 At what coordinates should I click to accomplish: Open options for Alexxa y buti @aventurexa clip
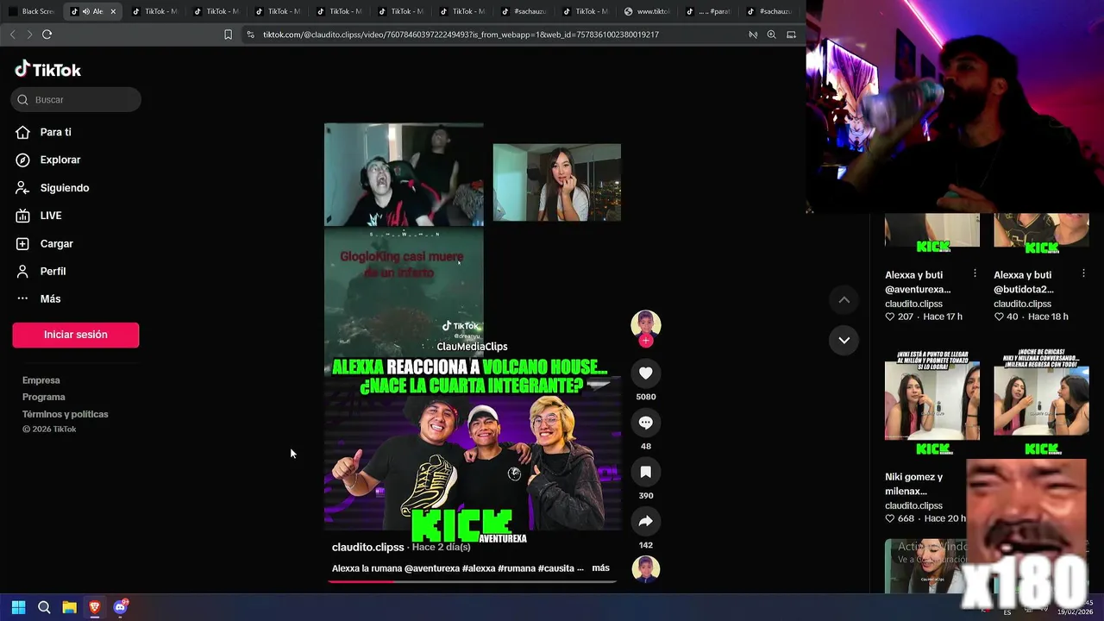[x=975, y=273]
